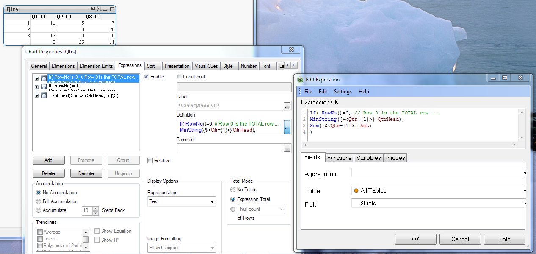The image size is (536, 254).
Task: Select Expression Total radio button
Action: click(233, 199)
